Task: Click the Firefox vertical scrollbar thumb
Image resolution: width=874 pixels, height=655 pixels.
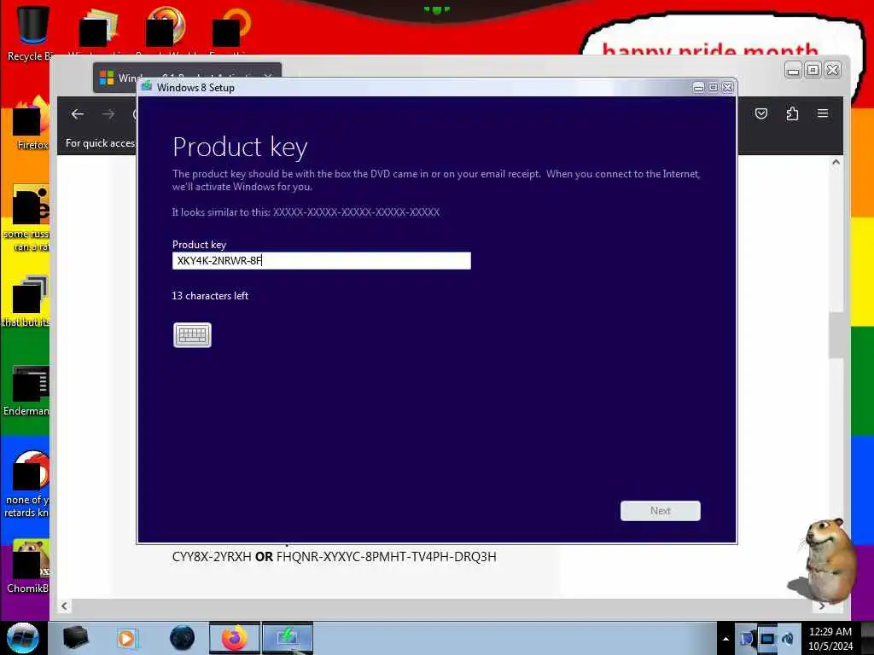Action: pyautogui.click(x=836, y=335)
